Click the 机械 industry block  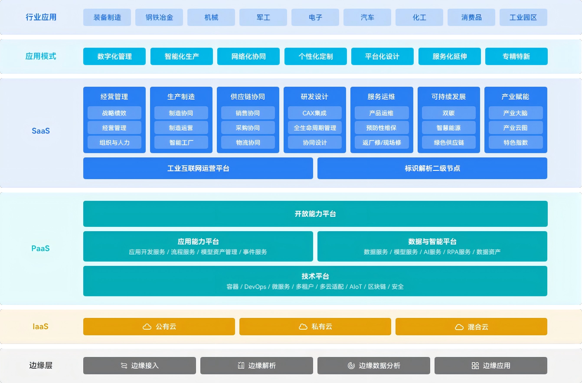click(211, 17)
